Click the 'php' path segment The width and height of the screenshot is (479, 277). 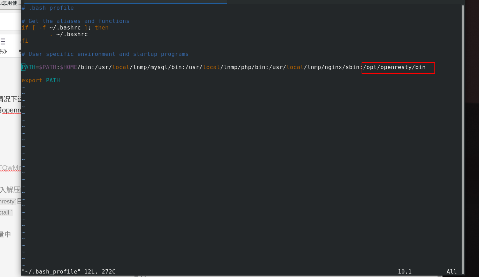click(246, 67)
